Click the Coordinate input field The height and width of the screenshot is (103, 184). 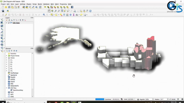[116, 99]
